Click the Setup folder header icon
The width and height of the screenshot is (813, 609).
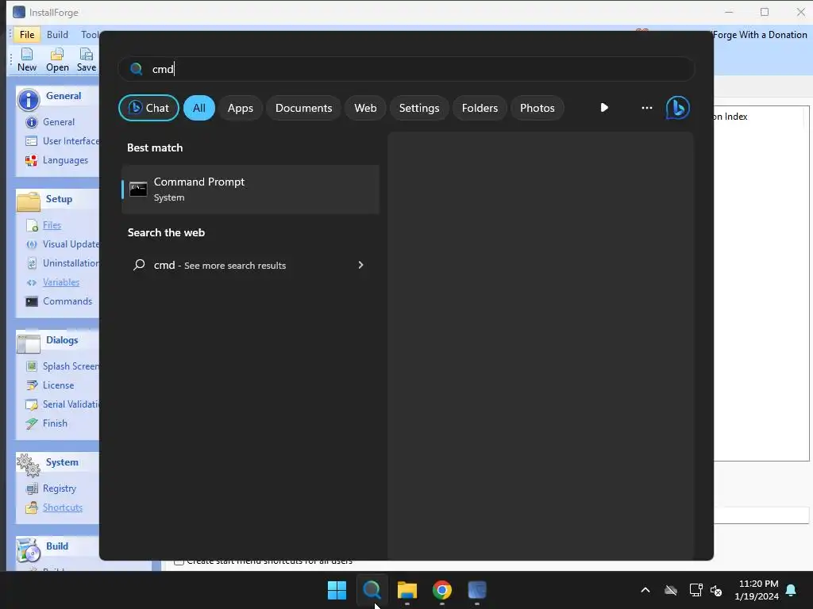click(28, 201)
